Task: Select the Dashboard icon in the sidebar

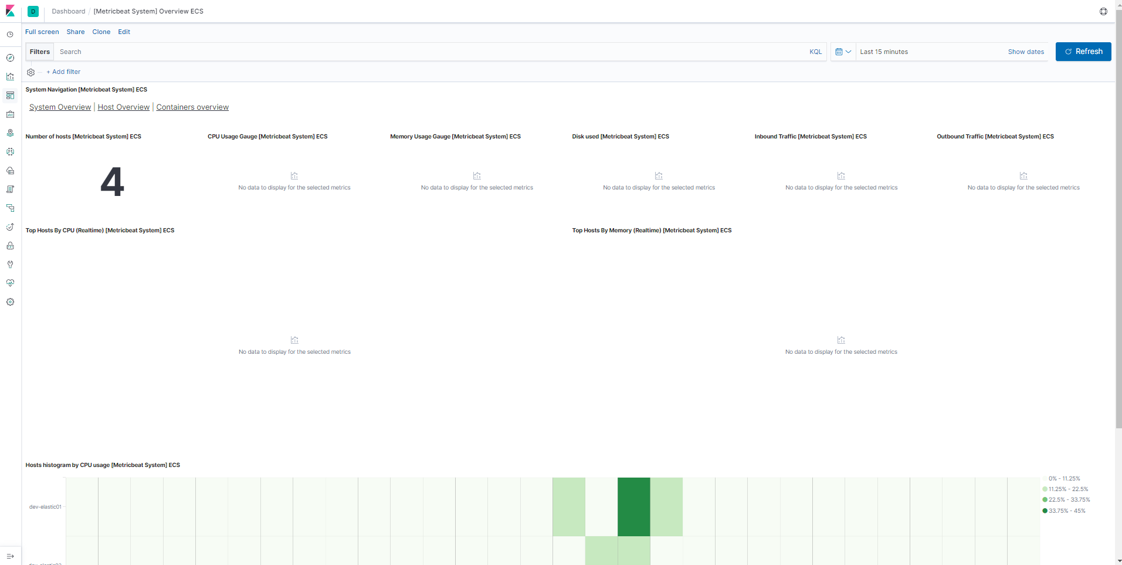Action: click(10, 96)
